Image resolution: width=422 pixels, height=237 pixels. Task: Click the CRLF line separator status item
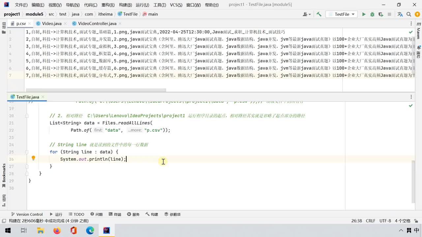[370, 221]
